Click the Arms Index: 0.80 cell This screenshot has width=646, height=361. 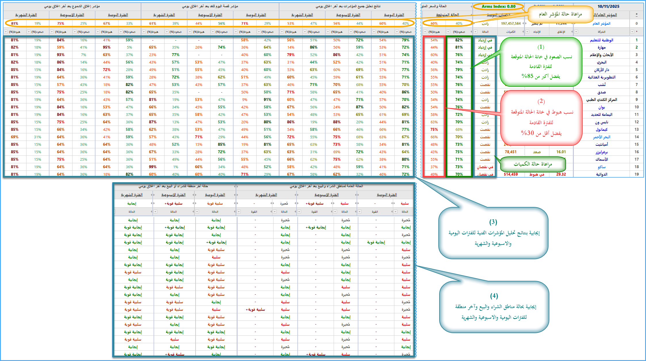point(498,6)
